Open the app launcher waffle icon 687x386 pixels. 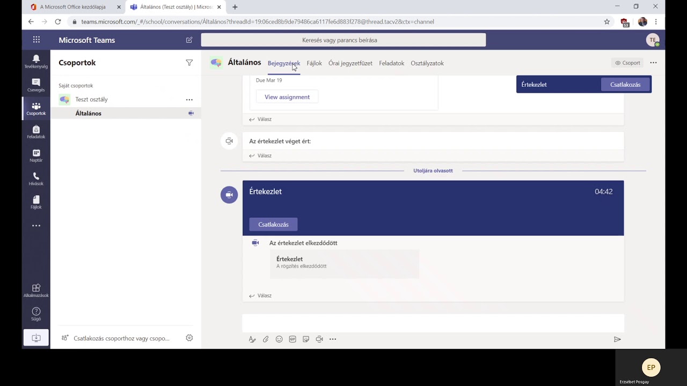(x=36, y=40)
